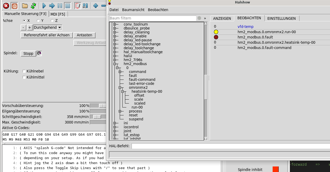
Task: Expand the hm2_7i96s tree node
Action: pos(115,60)
